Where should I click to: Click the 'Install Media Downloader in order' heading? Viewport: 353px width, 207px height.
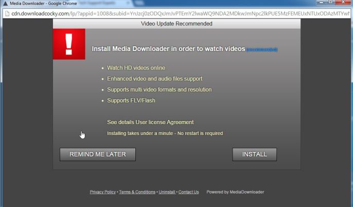(168, 49)
